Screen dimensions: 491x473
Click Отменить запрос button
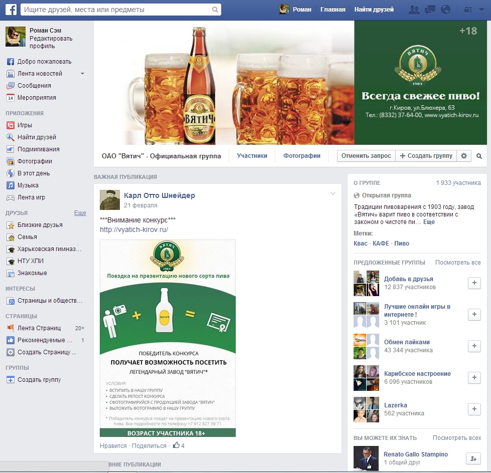[x=366, y=156]
